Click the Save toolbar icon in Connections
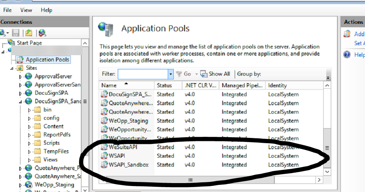The width and height of the screenshot is (365, 192). coord(16,33)
